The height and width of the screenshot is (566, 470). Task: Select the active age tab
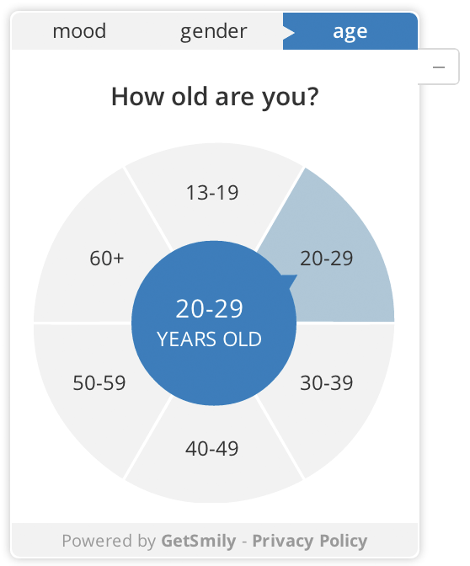(x=350, y=31)
